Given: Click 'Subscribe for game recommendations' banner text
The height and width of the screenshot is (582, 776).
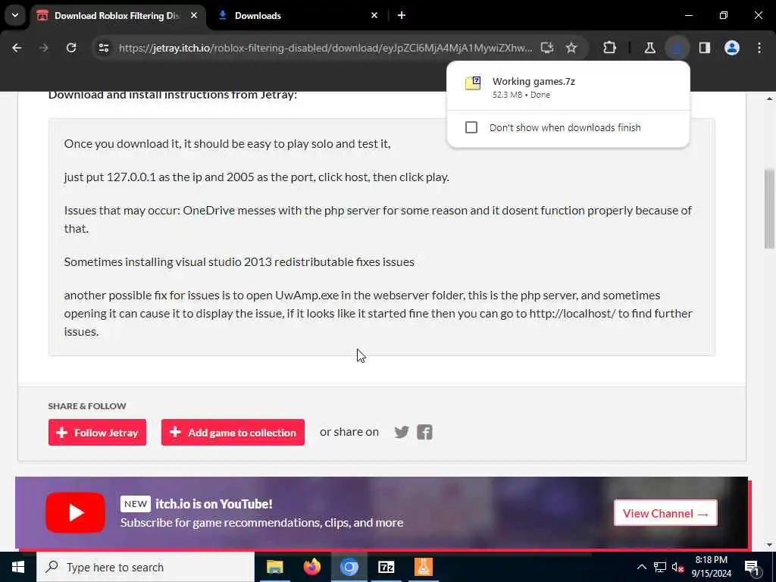Looking at the screenshot, I should tap(261, 523).
